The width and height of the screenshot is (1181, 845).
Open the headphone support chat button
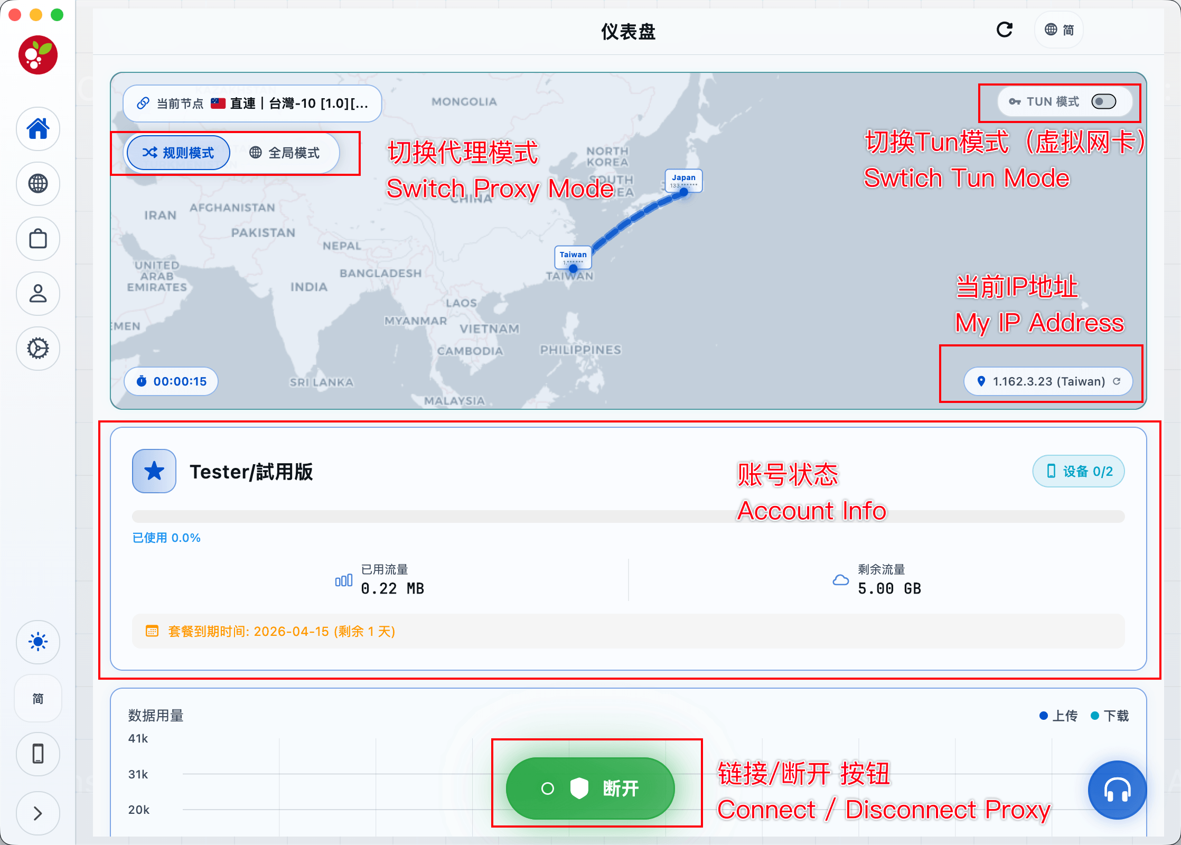[x=1117, y=790]
